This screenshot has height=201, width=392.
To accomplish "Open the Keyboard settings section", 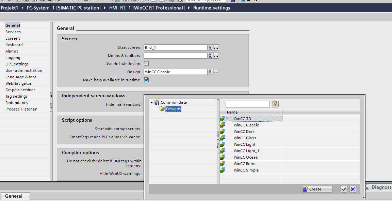I will [x=14, y=45].
